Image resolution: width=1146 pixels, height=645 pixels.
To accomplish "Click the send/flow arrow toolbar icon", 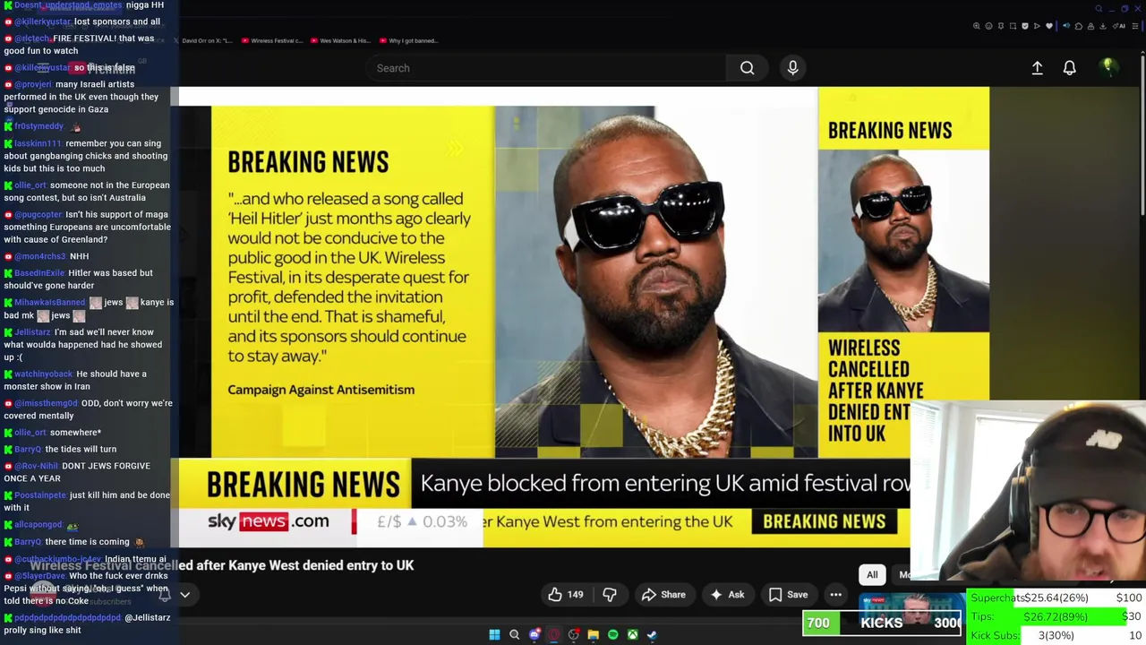I will coord(1037,26).
